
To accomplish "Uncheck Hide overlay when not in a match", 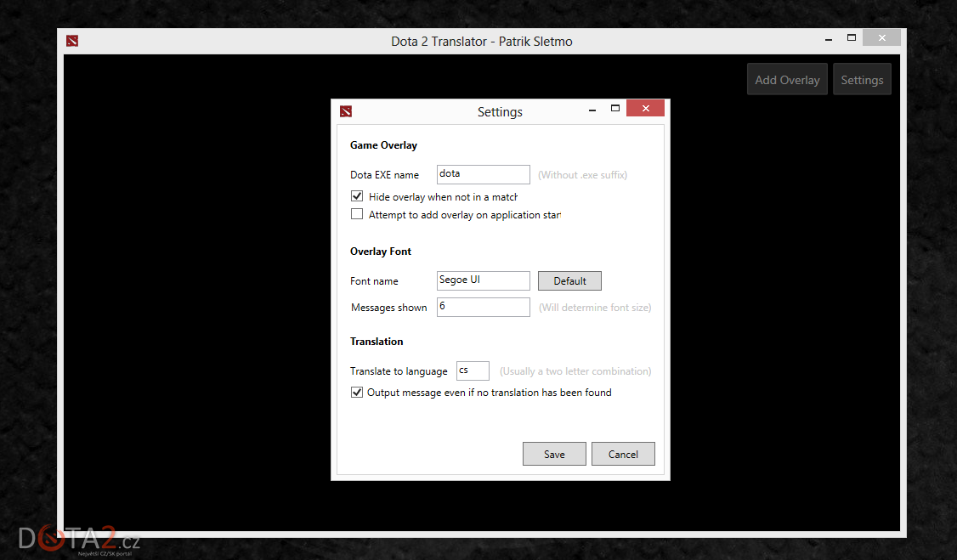I will [357, 196].
